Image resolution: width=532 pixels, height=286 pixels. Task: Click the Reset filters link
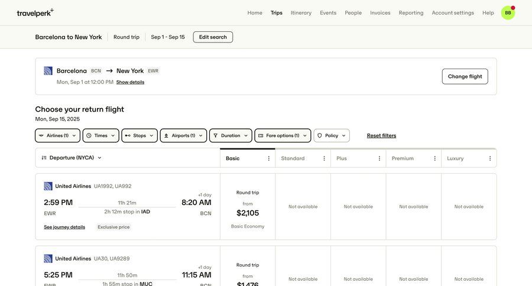pyautogui.click(x=381, y=135)
